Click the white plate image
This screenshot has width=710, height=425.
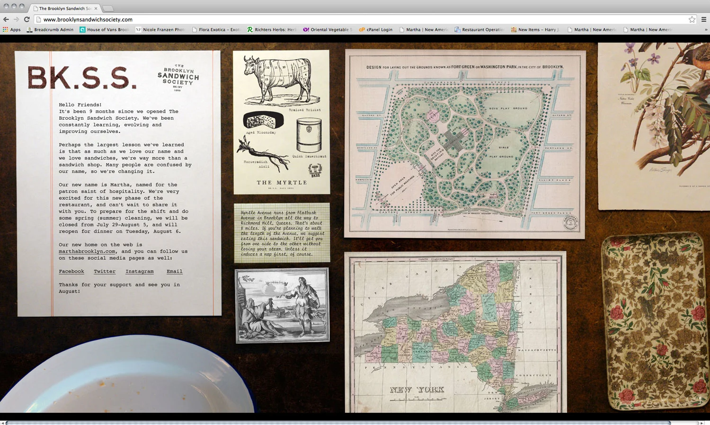[x=128, y=374]
